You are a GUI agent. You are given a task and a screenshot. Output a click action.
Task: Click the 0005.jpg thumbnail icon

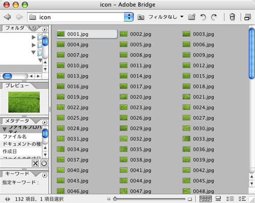pyautogui.click(x=123, y=44)
